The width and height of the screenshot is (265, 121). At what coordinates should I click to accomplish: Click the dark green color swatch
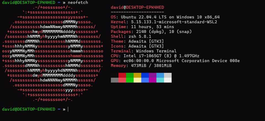[x=130, y=75]
